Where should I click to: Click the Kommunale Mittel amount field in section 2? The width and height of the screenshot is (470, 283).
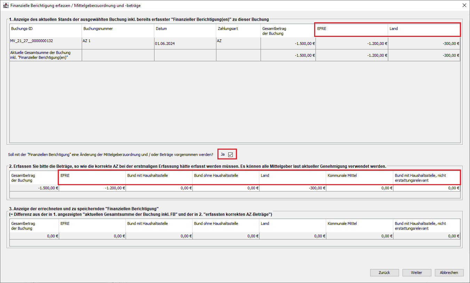pos(359,188)
